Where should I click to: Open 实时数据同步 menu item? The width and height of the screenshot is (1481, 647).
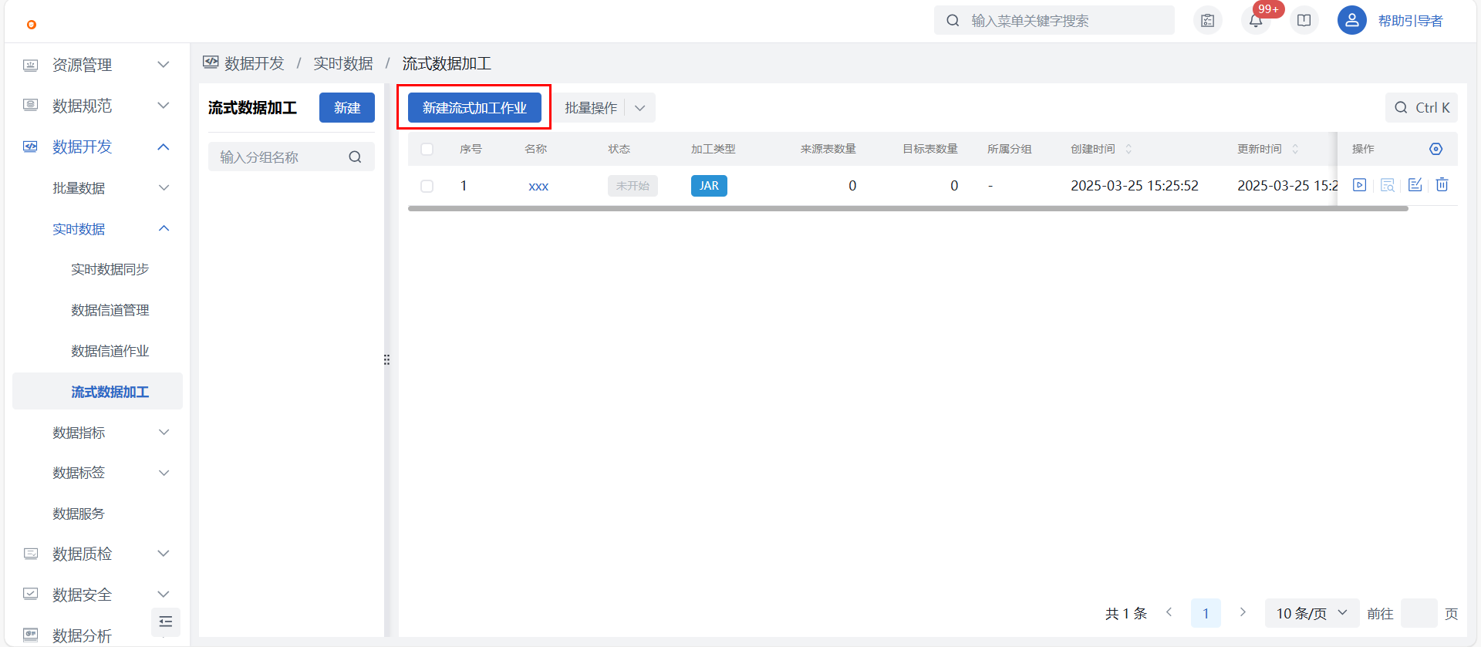point(110,269)
